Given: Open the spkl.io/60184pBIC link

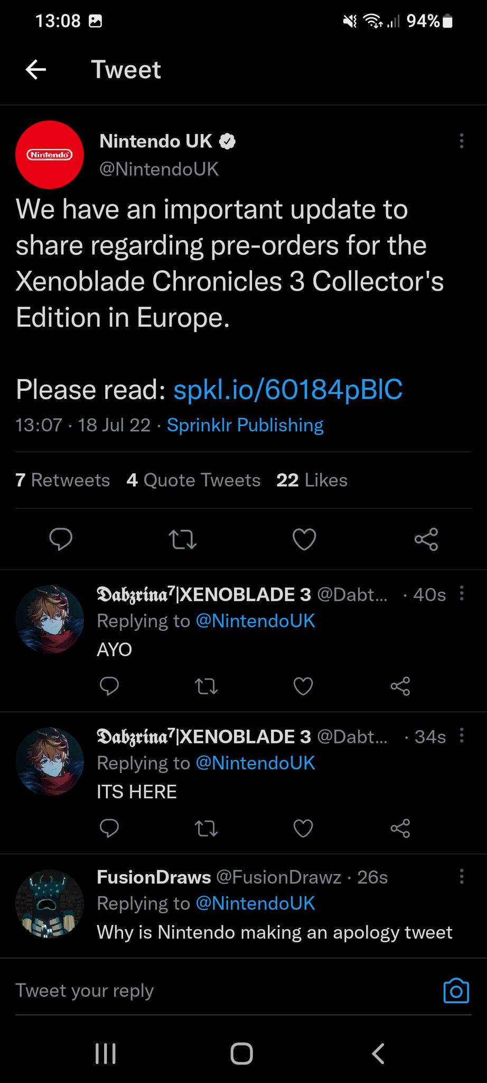Looking at the screenshot, I should 288,390.
